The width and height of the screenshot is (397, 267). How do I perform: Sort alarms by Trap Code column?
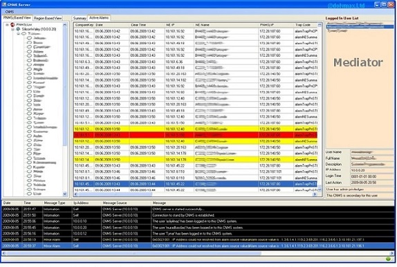click(305, 25)
